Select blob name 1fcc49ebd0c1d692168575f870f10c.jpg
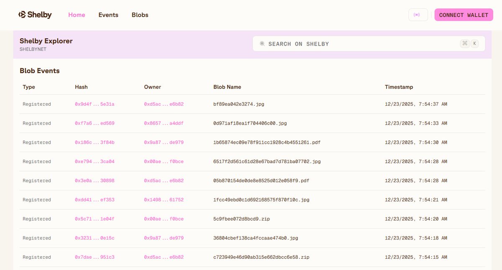The width and height of the screenshot is (502, 270). coord(261,200)
